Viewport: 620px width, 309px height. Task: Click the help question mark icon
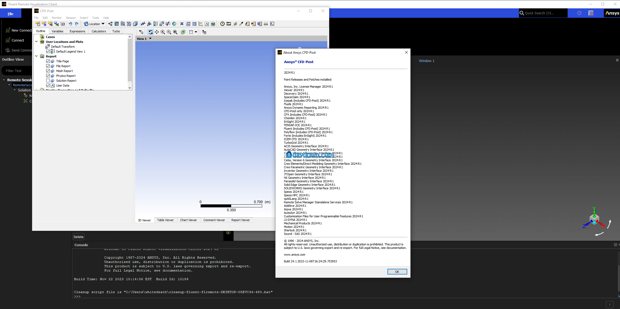pyautogui.click(x=579, y=13)
